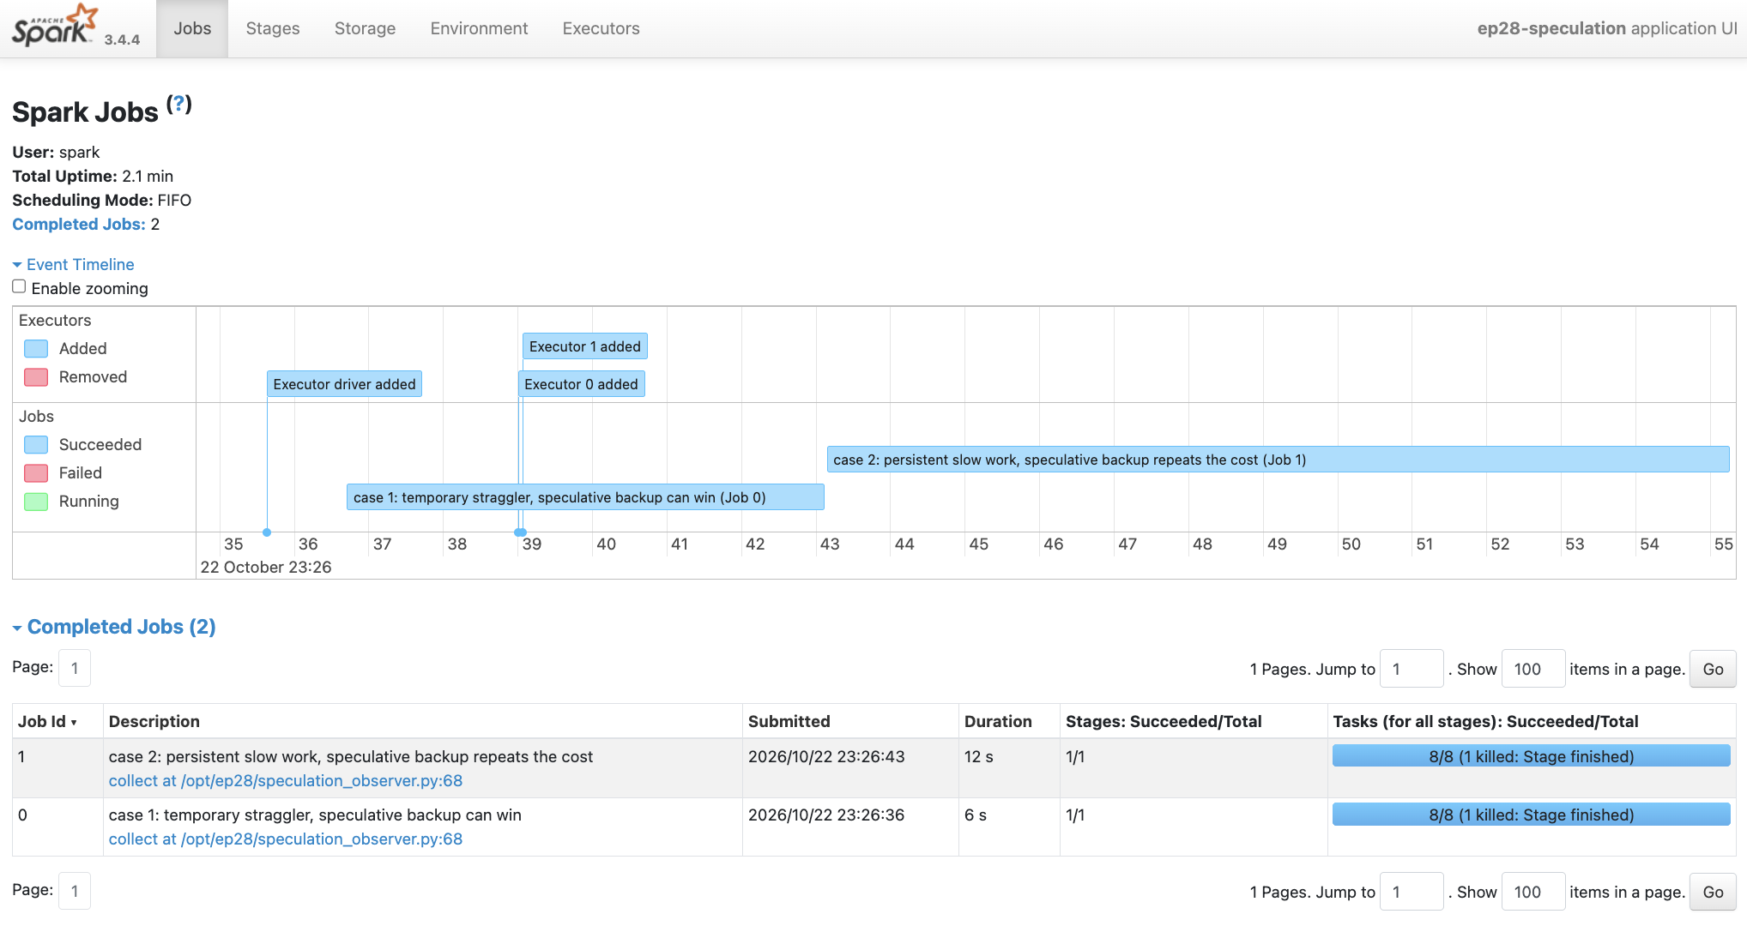Screen dimensions: 1747x926
Task: Click the top Go pagination button
Action: coord(1713,669)
